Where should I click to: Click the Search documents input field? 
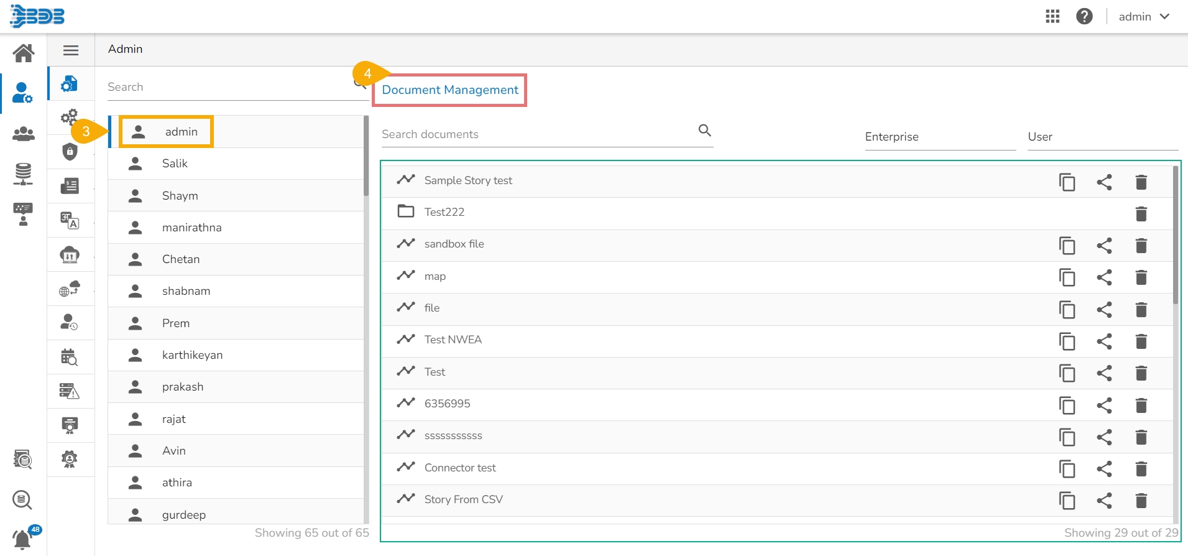coord(538,134)
